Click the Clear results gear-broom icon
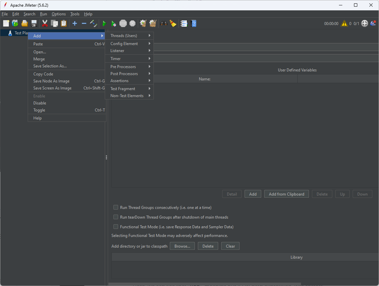 (x=143, y=23)
